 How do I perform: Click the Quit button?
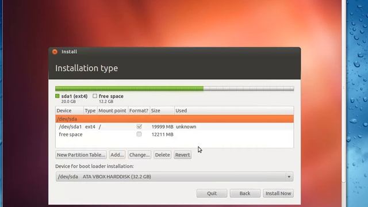coord(212,193)
